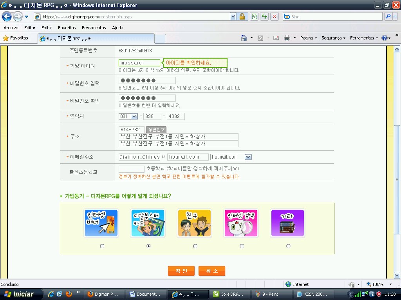Select radio button under 기타
This screenshot has height=300, width=401.
(x=288, y=246)
